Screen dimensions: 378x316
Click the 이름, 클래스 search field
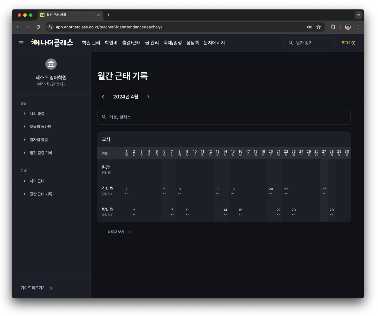(224, 117)
